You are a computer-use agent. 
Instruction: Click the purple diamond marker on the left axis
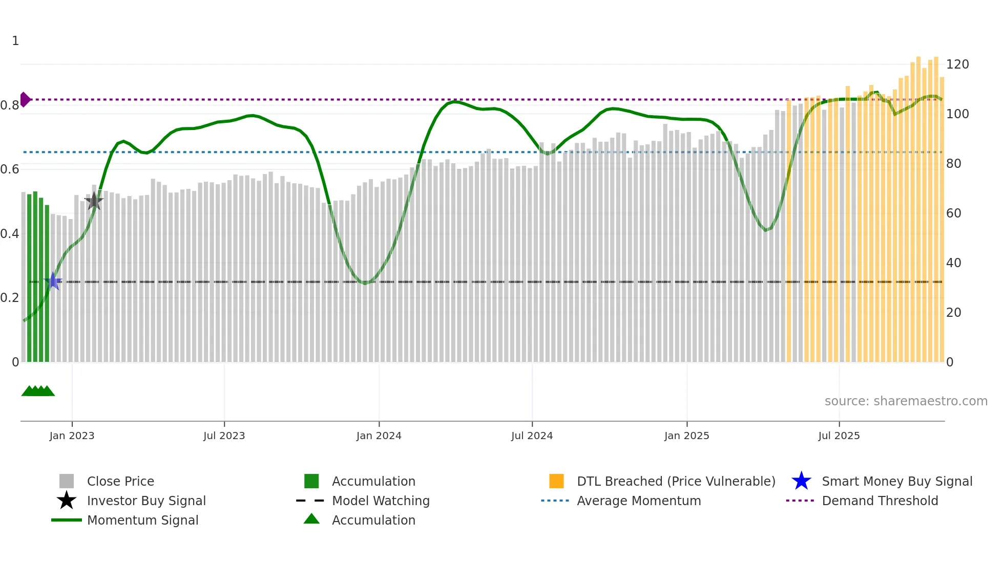coord(25,99)
